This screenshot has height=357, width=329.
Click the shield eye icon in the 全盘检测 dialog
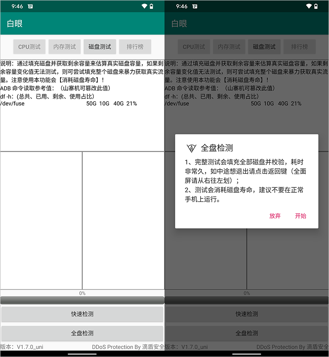(191, 148)
